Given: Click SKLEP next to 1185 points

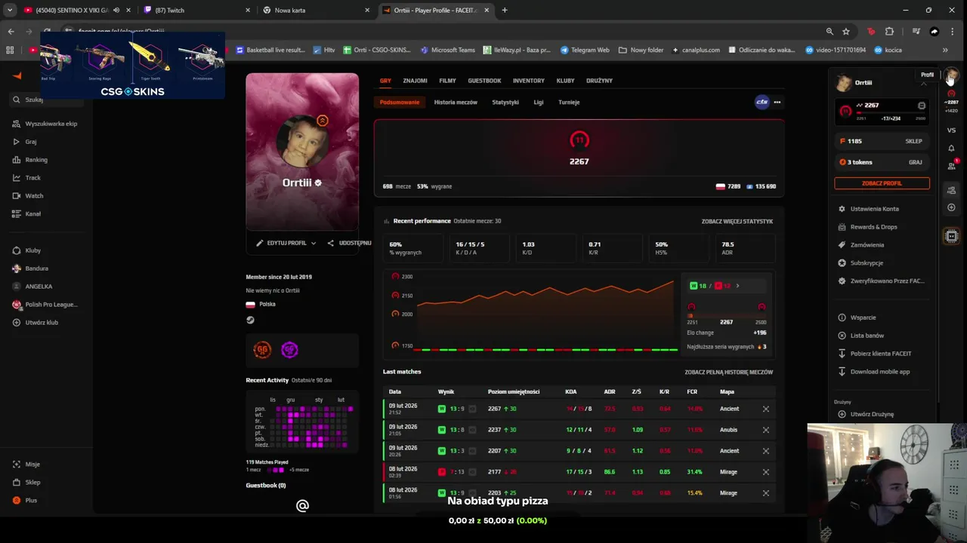Looking at the screenshot, I should coord(913,141).
